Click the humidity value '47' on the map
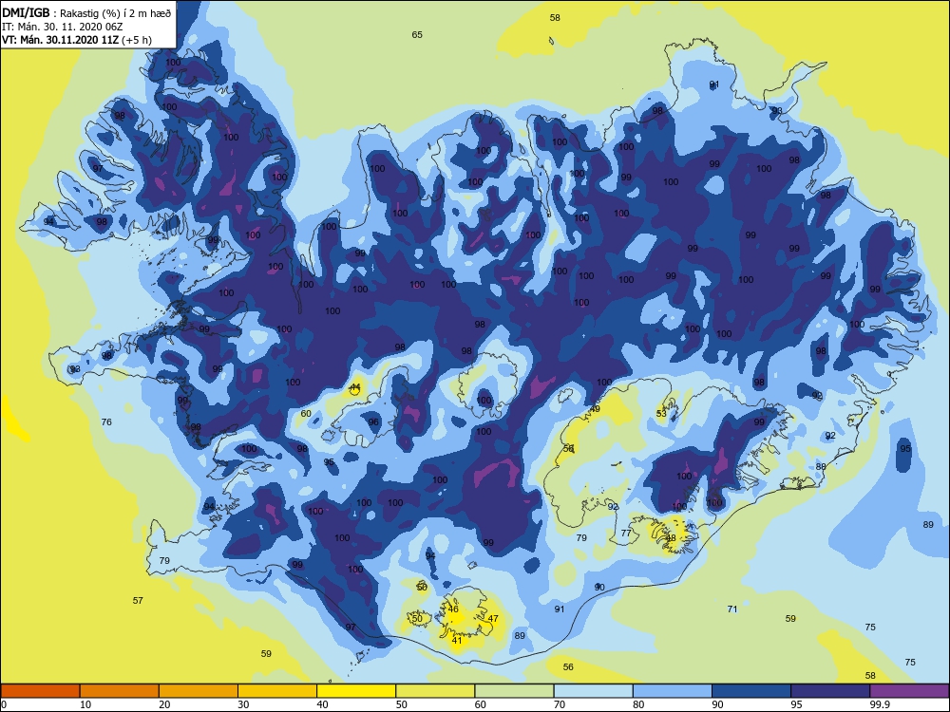 493,619
